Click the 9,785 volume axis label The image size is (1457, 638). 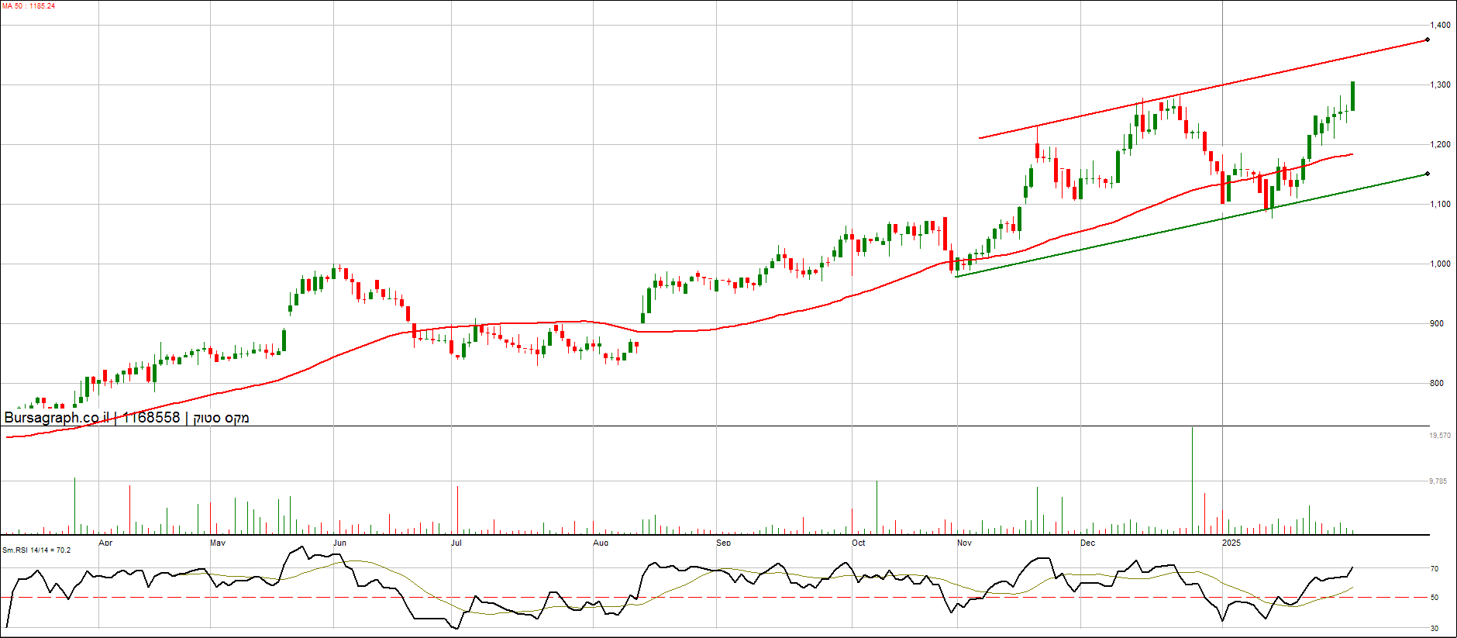click(1438, 481)
